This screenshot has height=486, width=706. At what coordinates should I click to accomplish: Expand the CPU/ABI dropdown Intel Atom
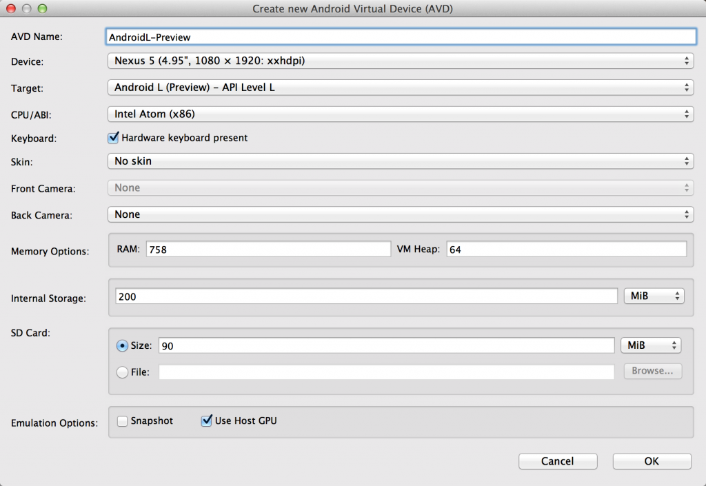[x=401, y=114]
